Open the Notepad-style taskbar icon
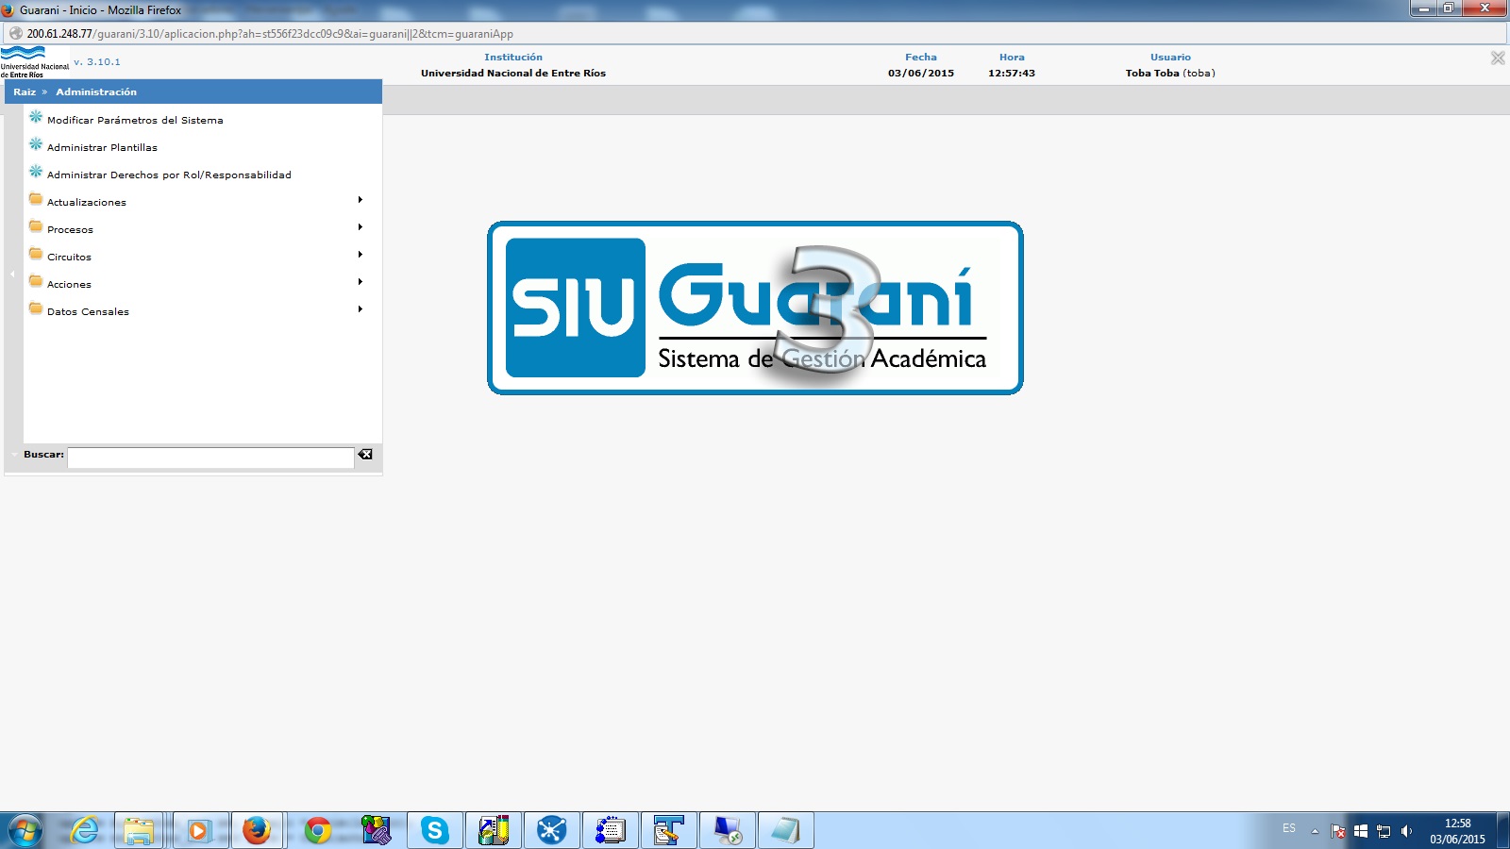Image resolution: width=1510 pixels, height=849 pixels. pos(785,830)
